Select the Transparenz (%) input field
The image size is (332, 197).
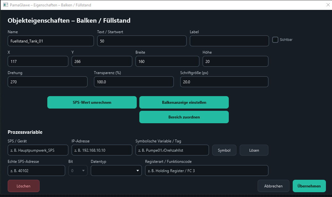[x=134, y=82]
